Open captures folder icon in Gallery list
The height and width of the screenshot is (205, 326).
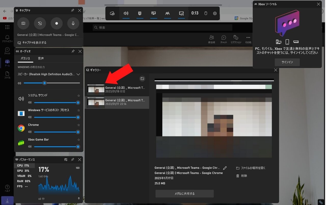click(142, 79)
